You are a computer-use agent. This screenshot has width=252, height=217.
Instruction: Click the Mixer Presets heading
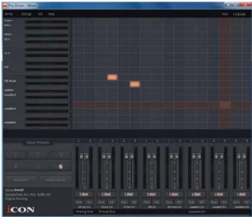coord(38,142)
